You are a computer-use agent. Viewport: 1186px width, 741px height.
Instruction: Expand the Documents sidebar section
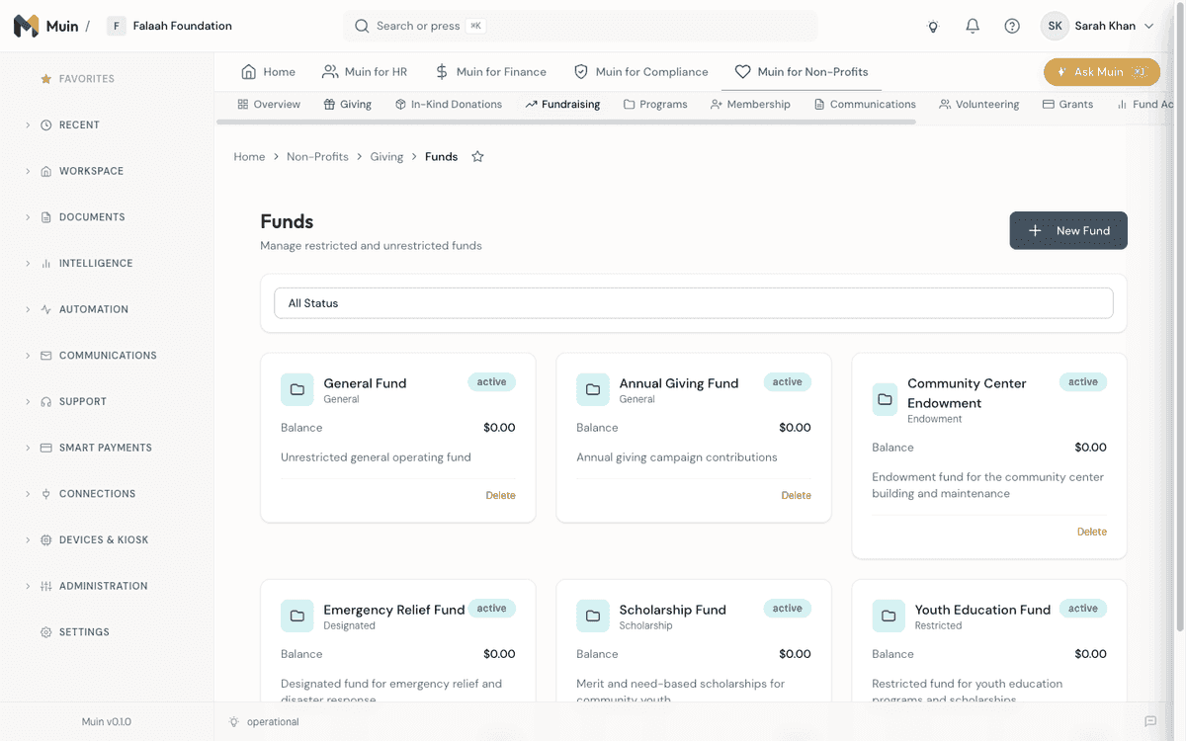(28, 217)
